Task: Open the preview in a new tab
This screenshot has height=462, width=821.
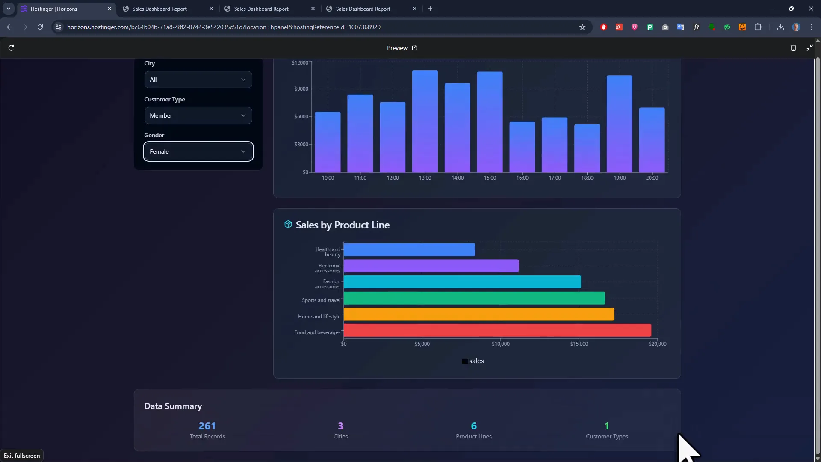Action: 414,48
